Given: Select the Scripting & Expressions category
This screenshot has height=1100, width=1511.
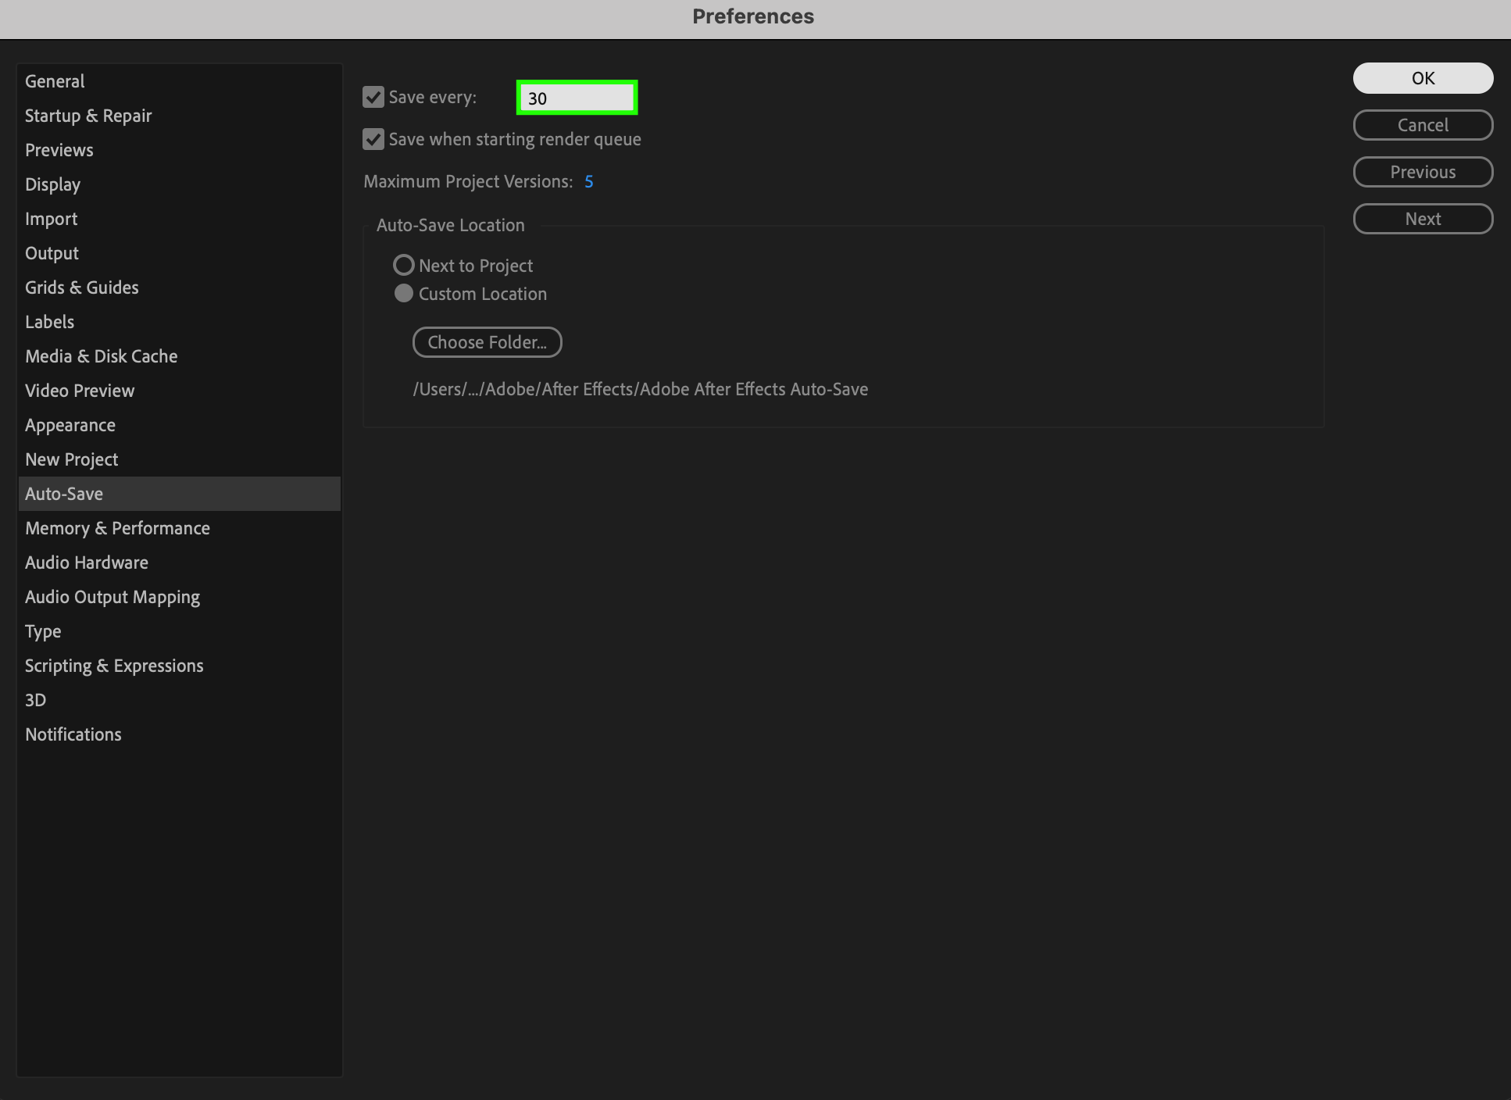Looking at the screenshot, I should pyautogui.click(x=114, y=666).
